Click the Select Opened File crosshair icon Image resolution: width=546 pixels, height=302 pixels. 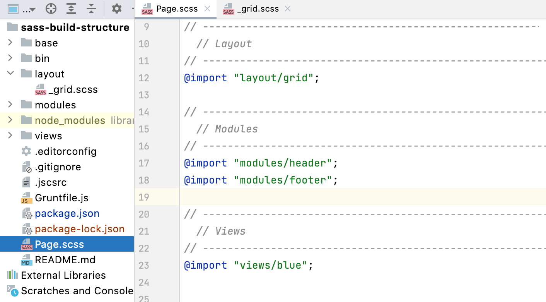[x=51, y=9]
